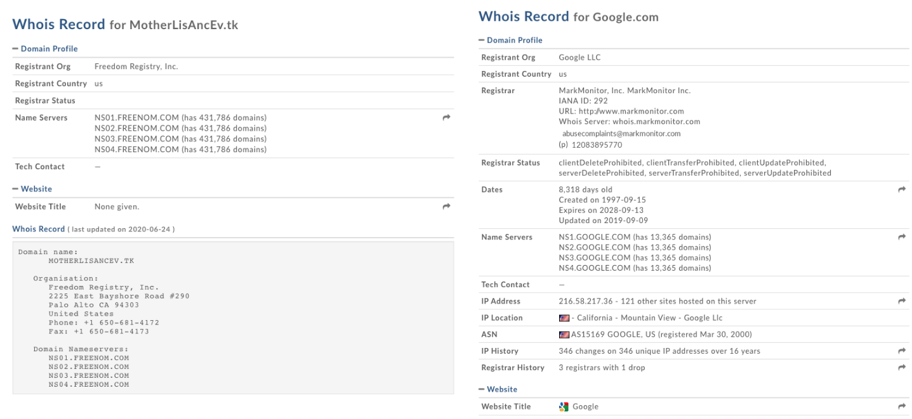
Task: Click the 'Google LLC' Registrant Org value
Action: tap(579, 58)
